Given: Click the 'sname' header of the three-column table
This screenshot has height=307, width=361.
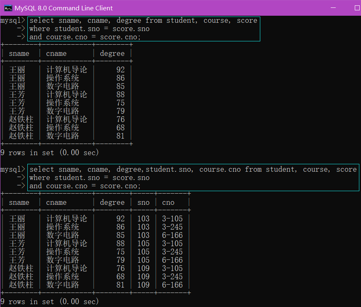Looking at the screenshot, I should 19,53.
